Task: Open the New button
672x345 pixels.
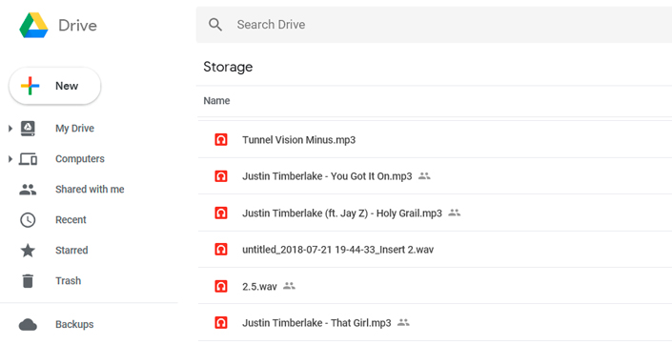Action: coord(55,86)
